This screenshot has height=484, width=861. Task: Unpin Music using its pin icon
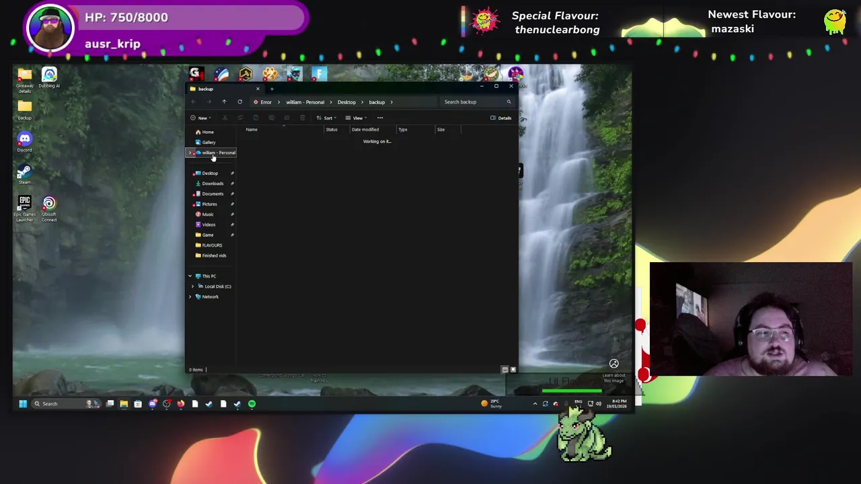click(x=232, y=214)
